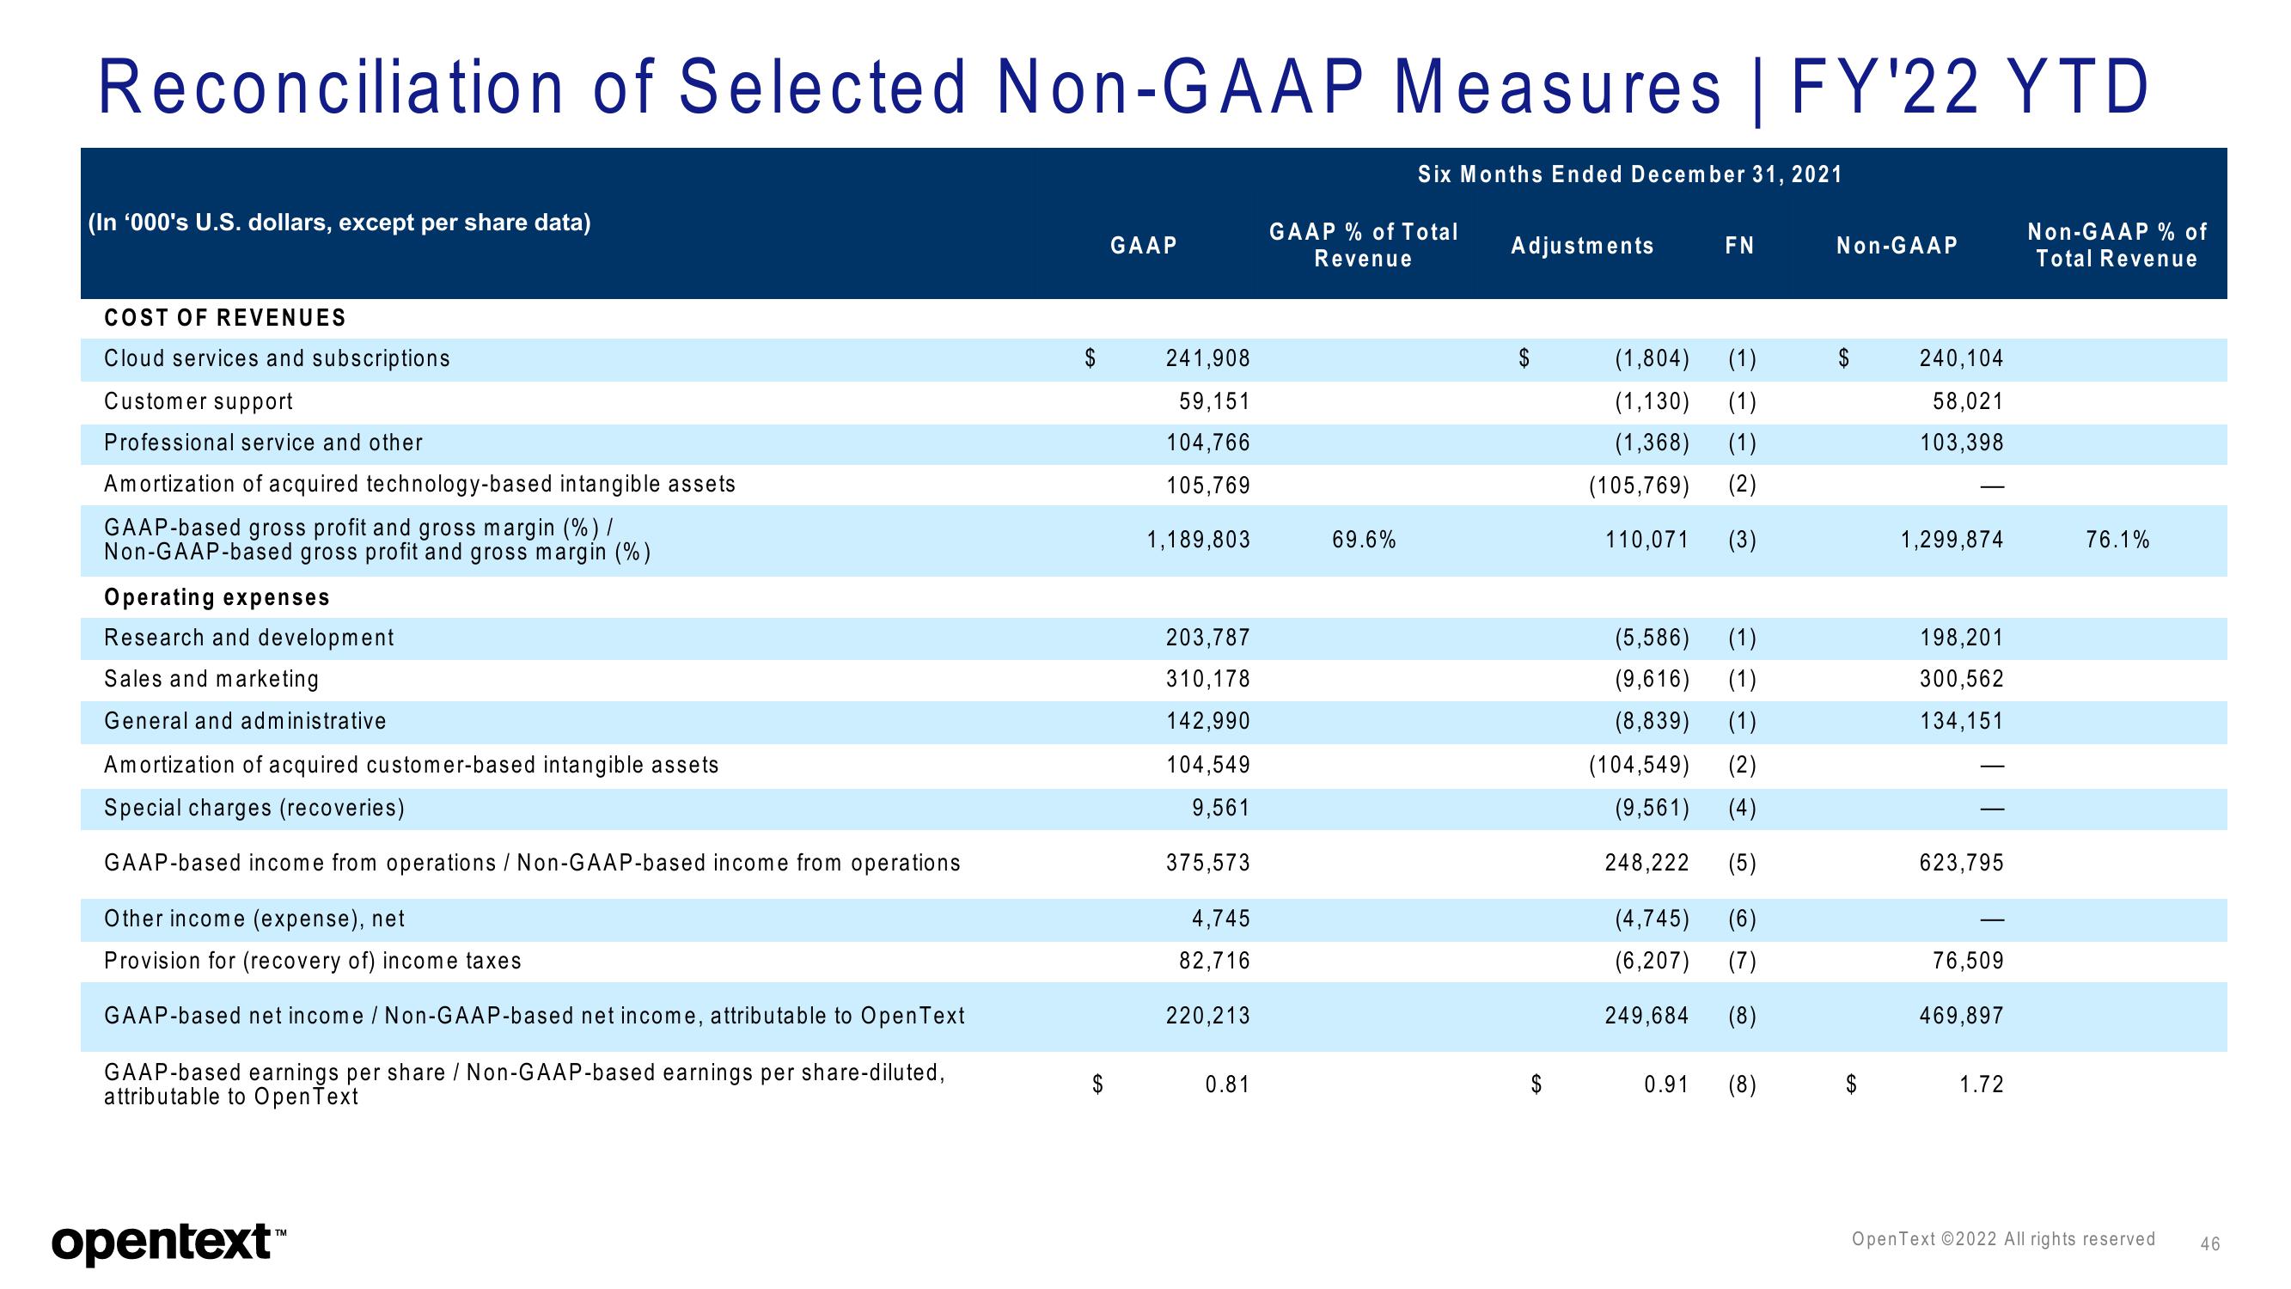Click the Non-GAAP gross margin 76.1%
Viewport: 2291px width, 1289px height.
2117,540
